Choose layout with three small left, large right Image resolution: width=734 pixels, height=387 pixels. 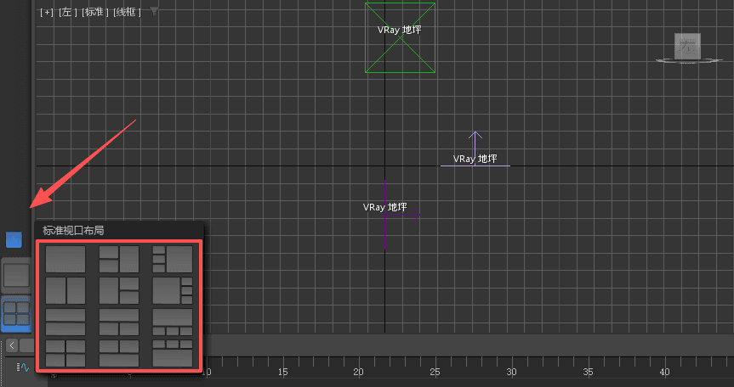173,259
